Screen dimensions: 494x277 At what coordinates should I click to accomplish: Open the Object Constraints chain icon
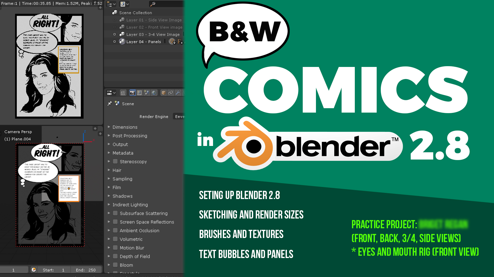pyautogui.click(x=171, y=93)
